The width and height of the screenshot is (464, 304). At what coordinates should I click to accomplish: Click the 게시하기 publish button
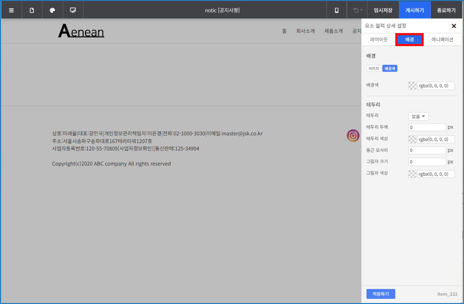[414, 10]
